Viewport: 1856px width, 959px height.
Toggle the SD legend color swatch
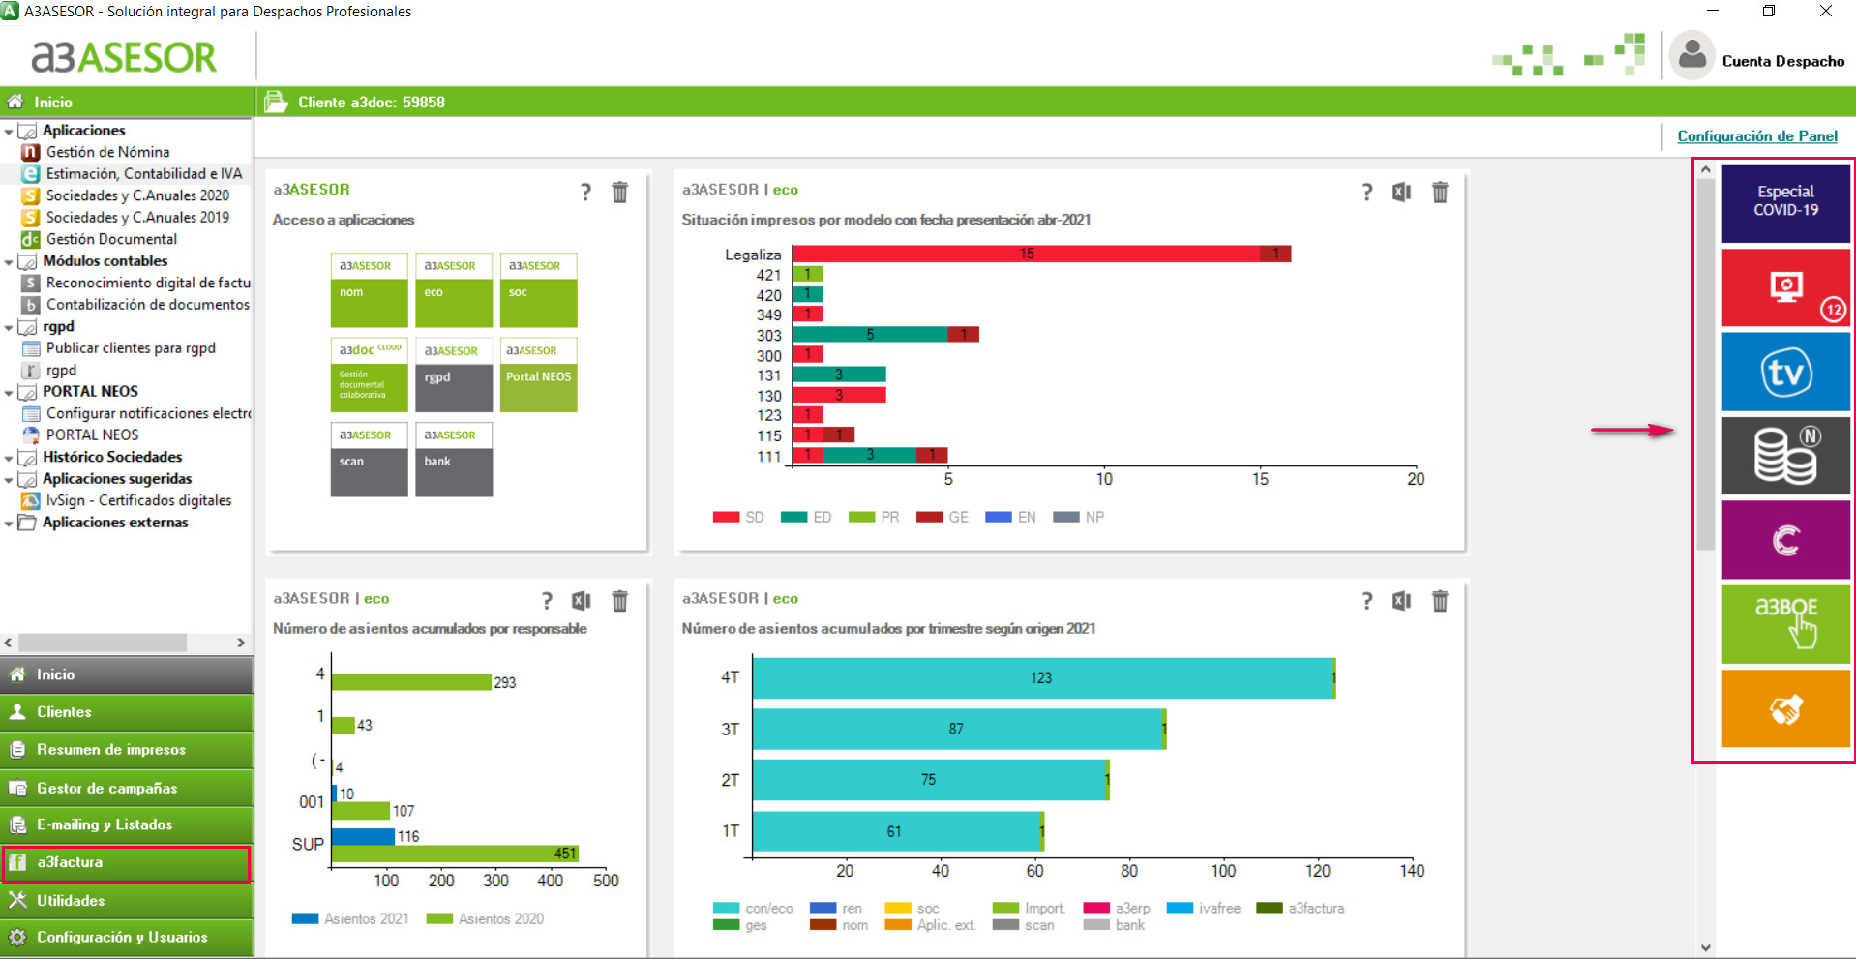coord(726,517)
